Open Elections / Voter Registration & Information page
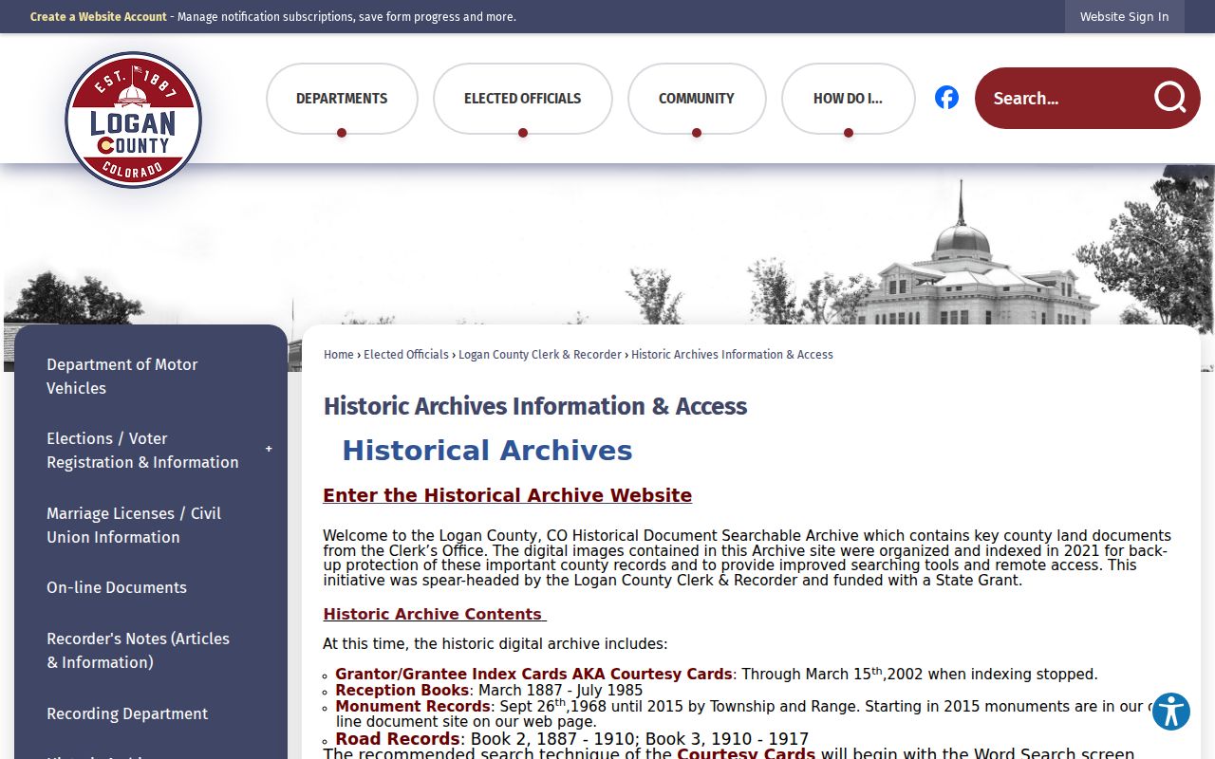 (142, 451)
